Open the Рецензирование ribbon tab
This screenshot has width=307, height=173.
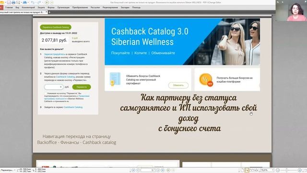pos(110,8)
